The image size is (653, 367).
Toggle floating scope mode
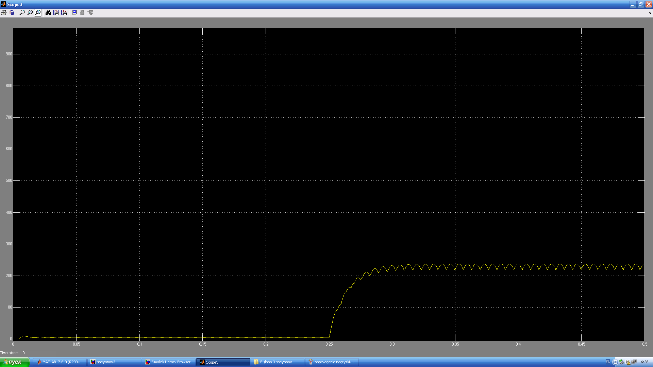pyautogui.click(x=74, y=13)
